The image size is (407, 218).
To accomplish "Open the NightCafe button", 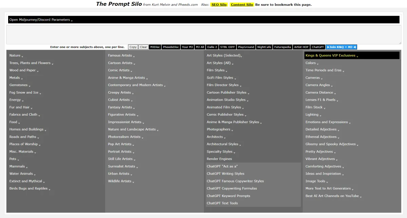I will coord(264,47).
